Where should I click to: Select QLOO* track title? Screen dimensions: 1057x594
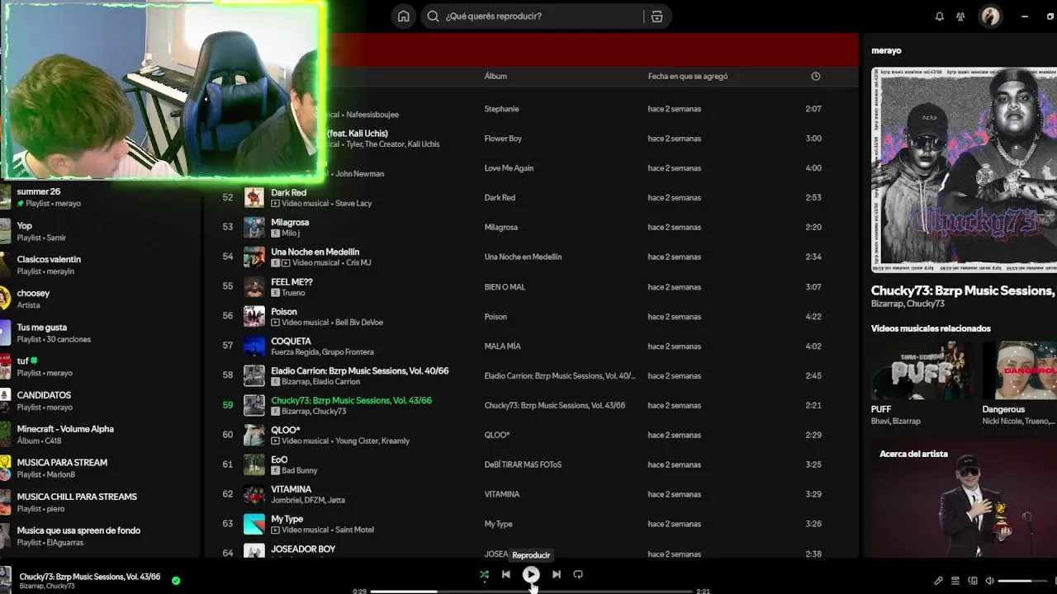pos(286,430)
